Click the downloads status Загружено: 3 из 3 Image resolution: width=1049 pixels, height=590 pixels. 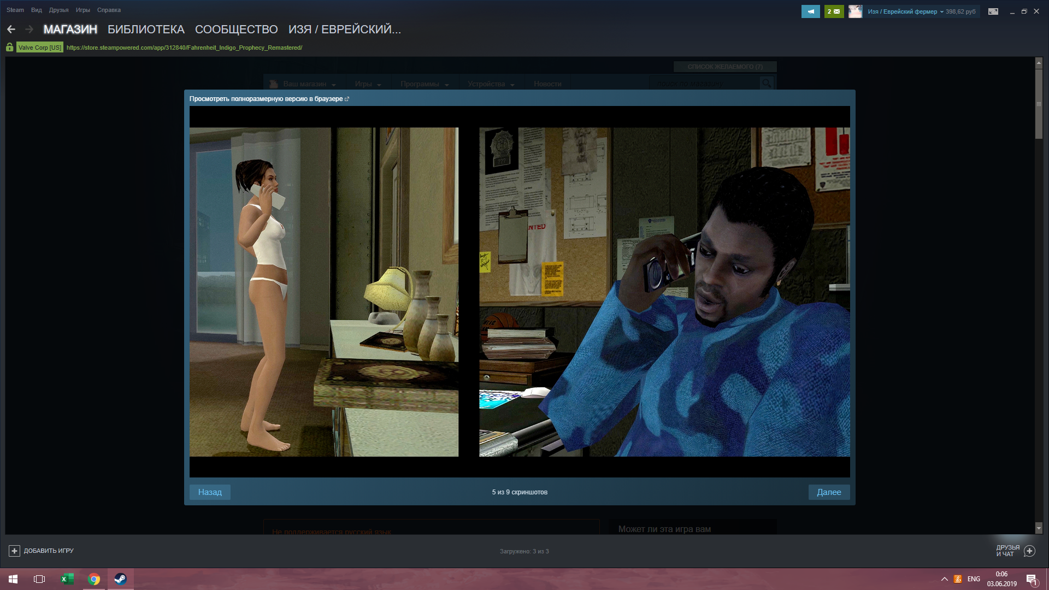[x=524, y=551]
